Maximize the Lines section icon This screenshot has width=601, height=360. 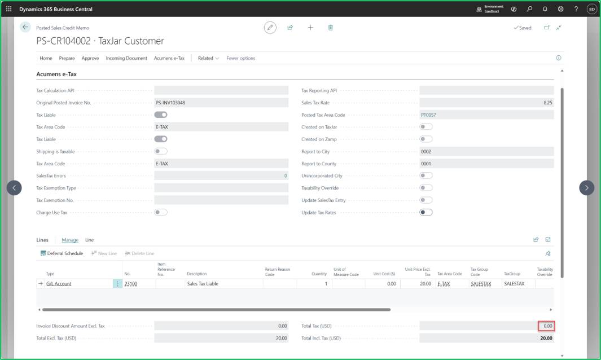[x=548, y=240]
